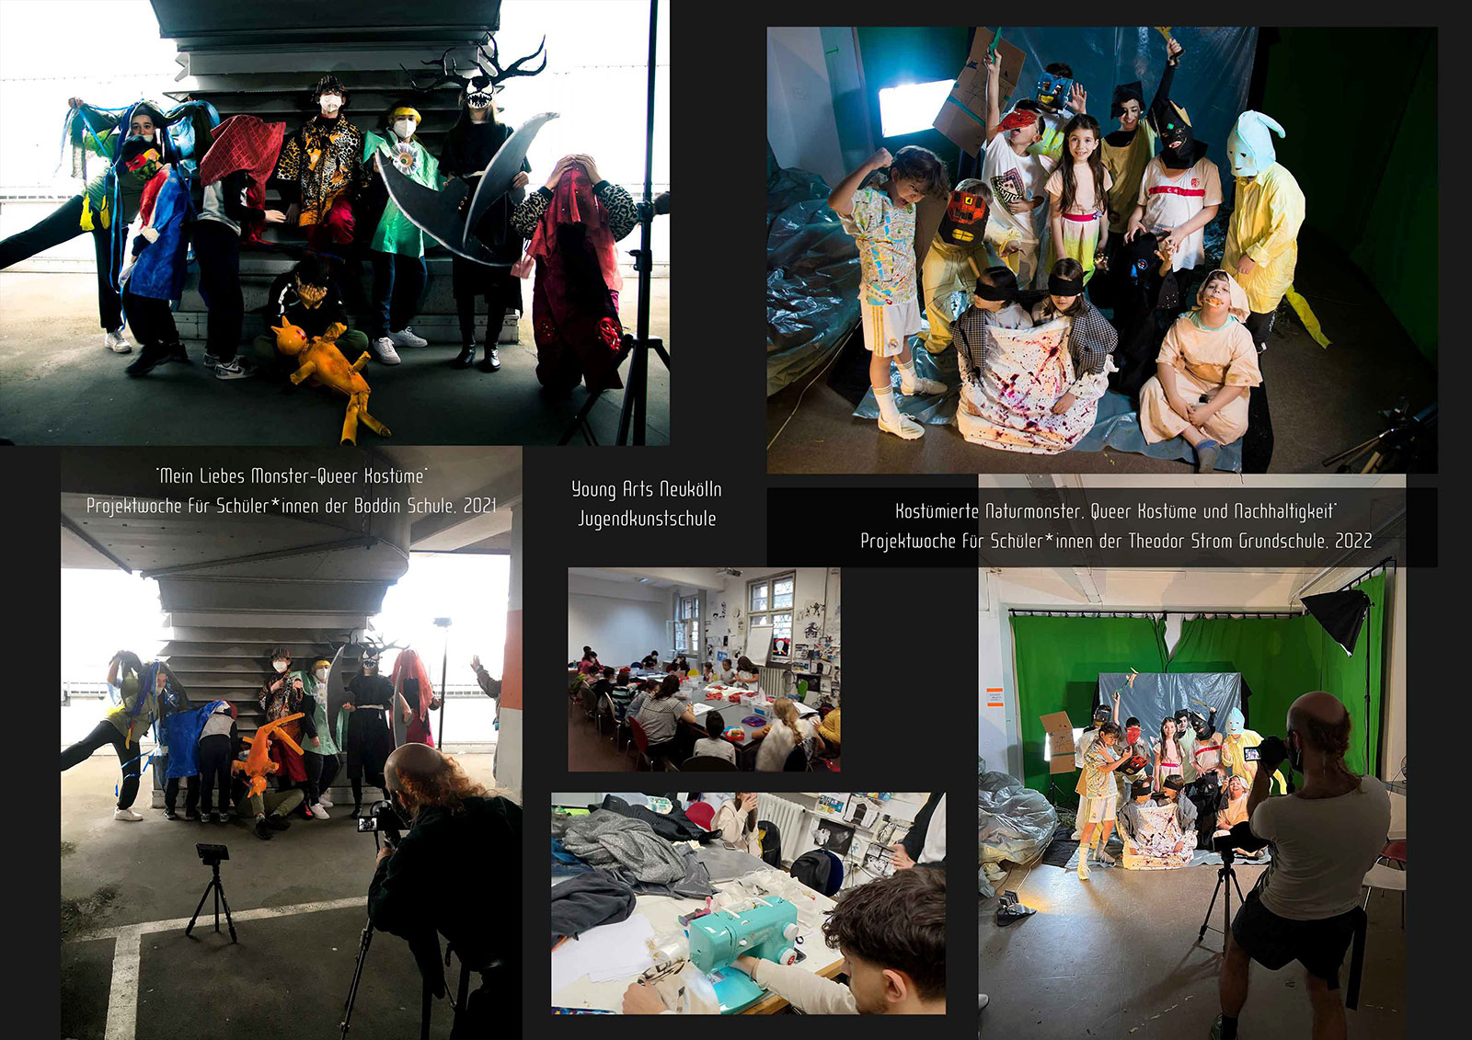
Task: Click the Boddin Schule 2021 caption line
Action: click(x=291, y=506)
